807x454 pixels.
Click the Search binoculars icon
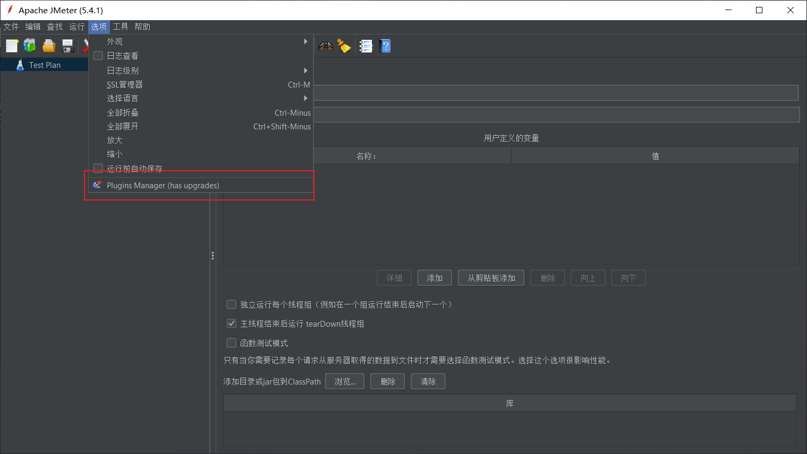click(326, 46)
